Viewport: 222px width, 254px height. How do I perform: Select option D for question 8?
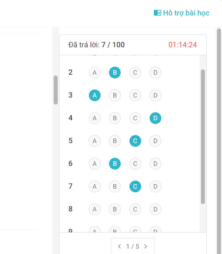coord(155,209)
